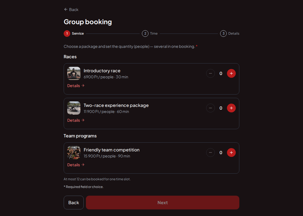
Task: Click the 'Team programs' section heading
Action: point(80,136)
